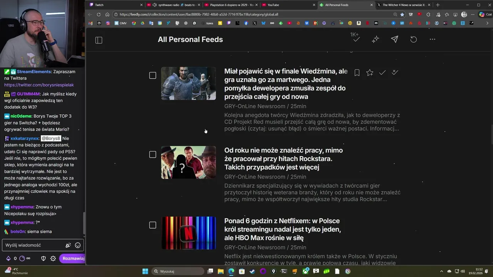Open headline 'Od roku nie może znaleźć pracy'
Viewport: 493px width, 277px height.
coord(283,159)
